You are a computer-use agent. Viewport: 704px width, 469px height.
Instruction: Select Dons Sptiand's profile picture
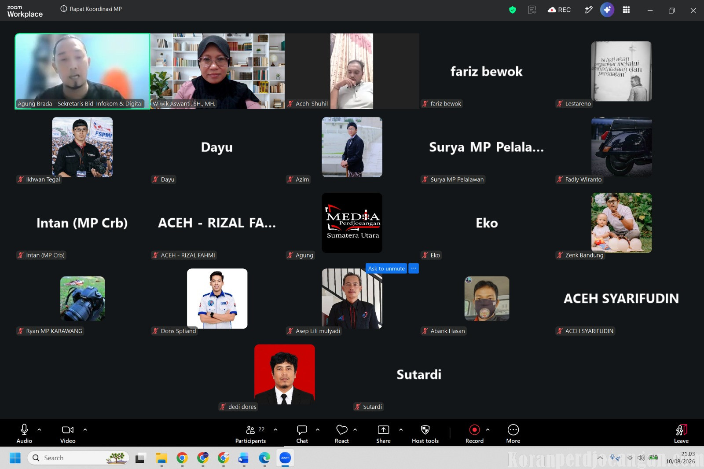[217, 298]
